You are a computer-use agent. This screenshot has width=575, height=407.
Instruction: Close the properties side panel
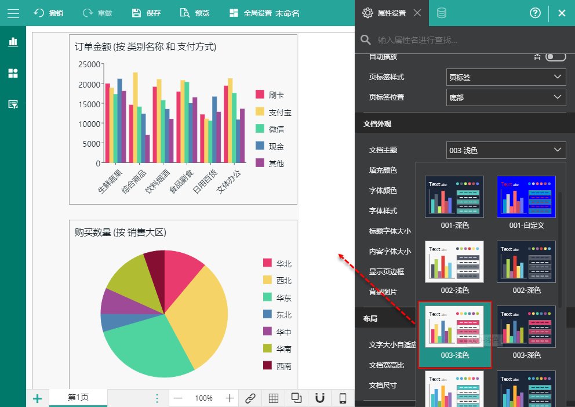point(562,13)
